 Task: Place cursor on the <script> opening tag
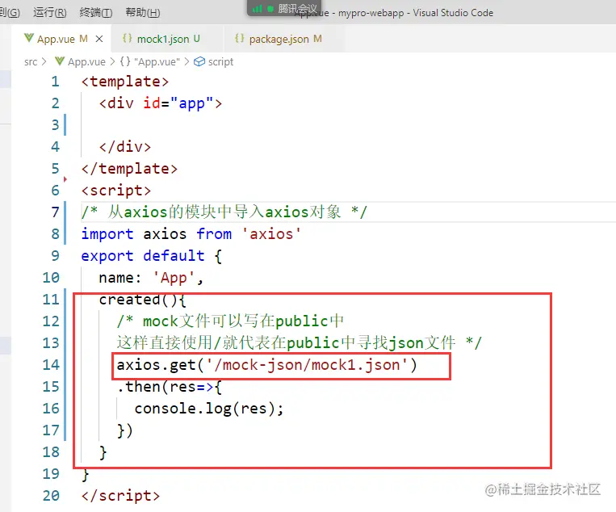pos(116,191)
